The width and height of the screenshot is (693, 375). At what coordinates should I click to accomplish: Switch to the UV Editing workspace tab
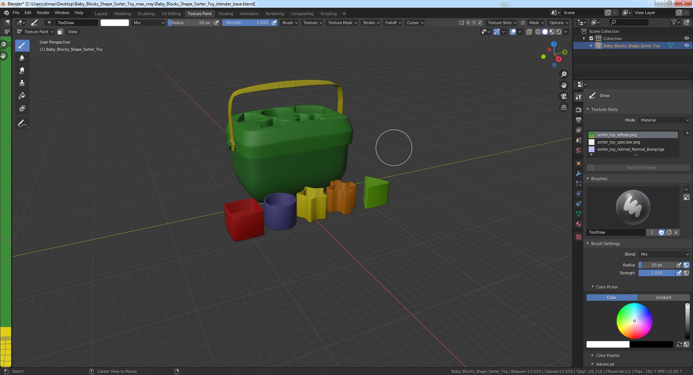click(x=171, y=14)
